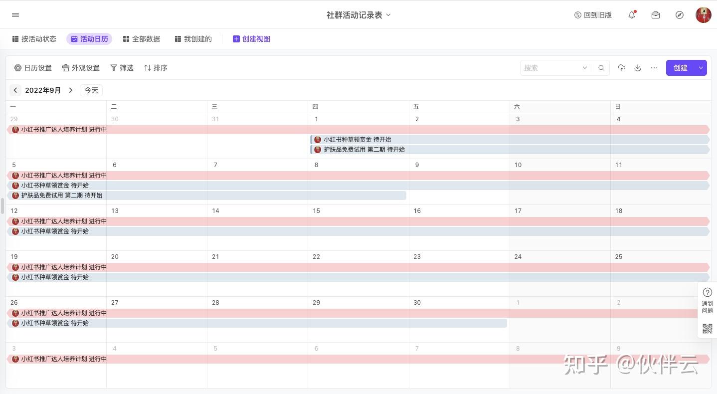This screenshot has width=717, height=394.
Task: Open the compass explore icon
Action: click(x=680, y=15)
